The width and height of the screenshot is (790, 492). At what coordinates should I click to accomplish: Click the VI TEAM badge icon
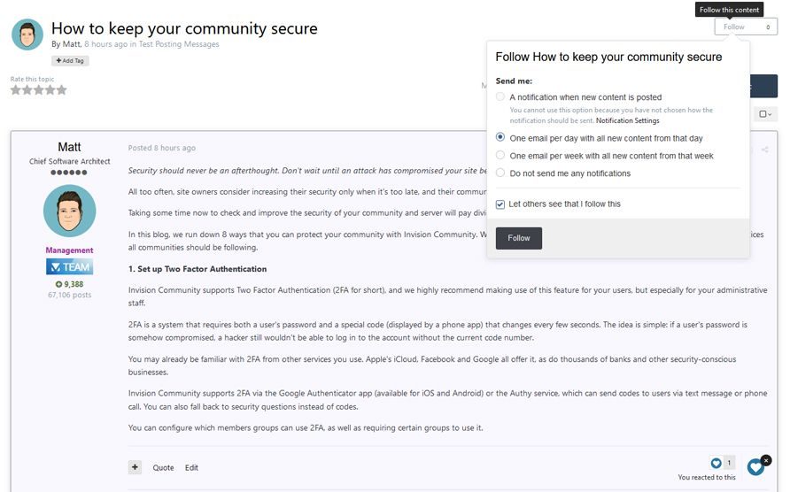click(x=69, y=266)
